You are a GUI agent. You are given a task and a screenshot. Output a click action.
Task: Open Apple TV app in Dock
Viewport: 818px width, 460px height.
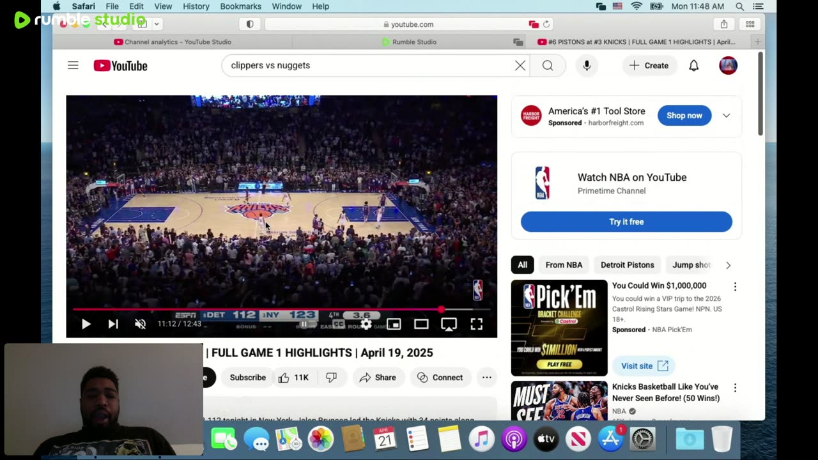(546, 440)
